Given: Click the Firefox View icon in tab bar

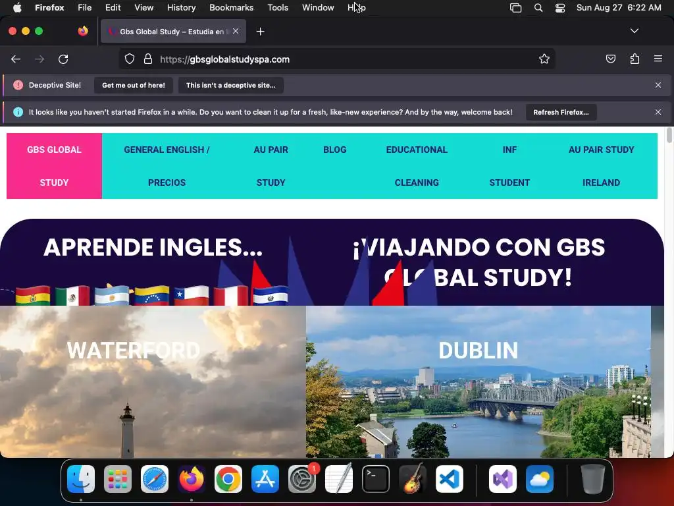Looking at the screenshot, I should pos(83,31).
